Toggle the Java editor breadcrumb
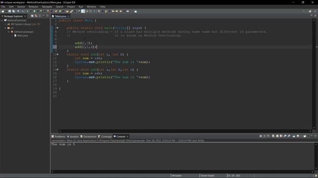Image resolution: width=318 pixels, height=178 pixels. 79,11
